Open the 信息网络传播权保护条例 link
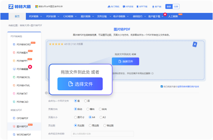The width and height of the screenshot is (213, 140). [188, 87]
